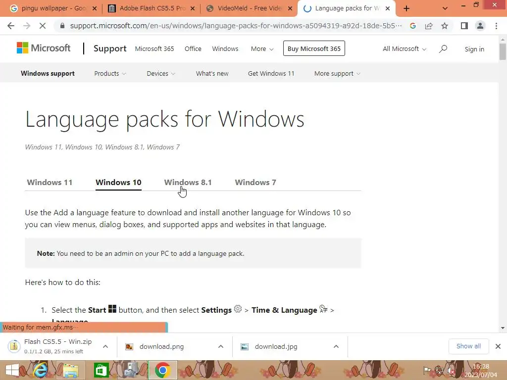This screenshot has height=380, width=507.
Task: Click the forward navigation arrow
Action: pos(27,26)
